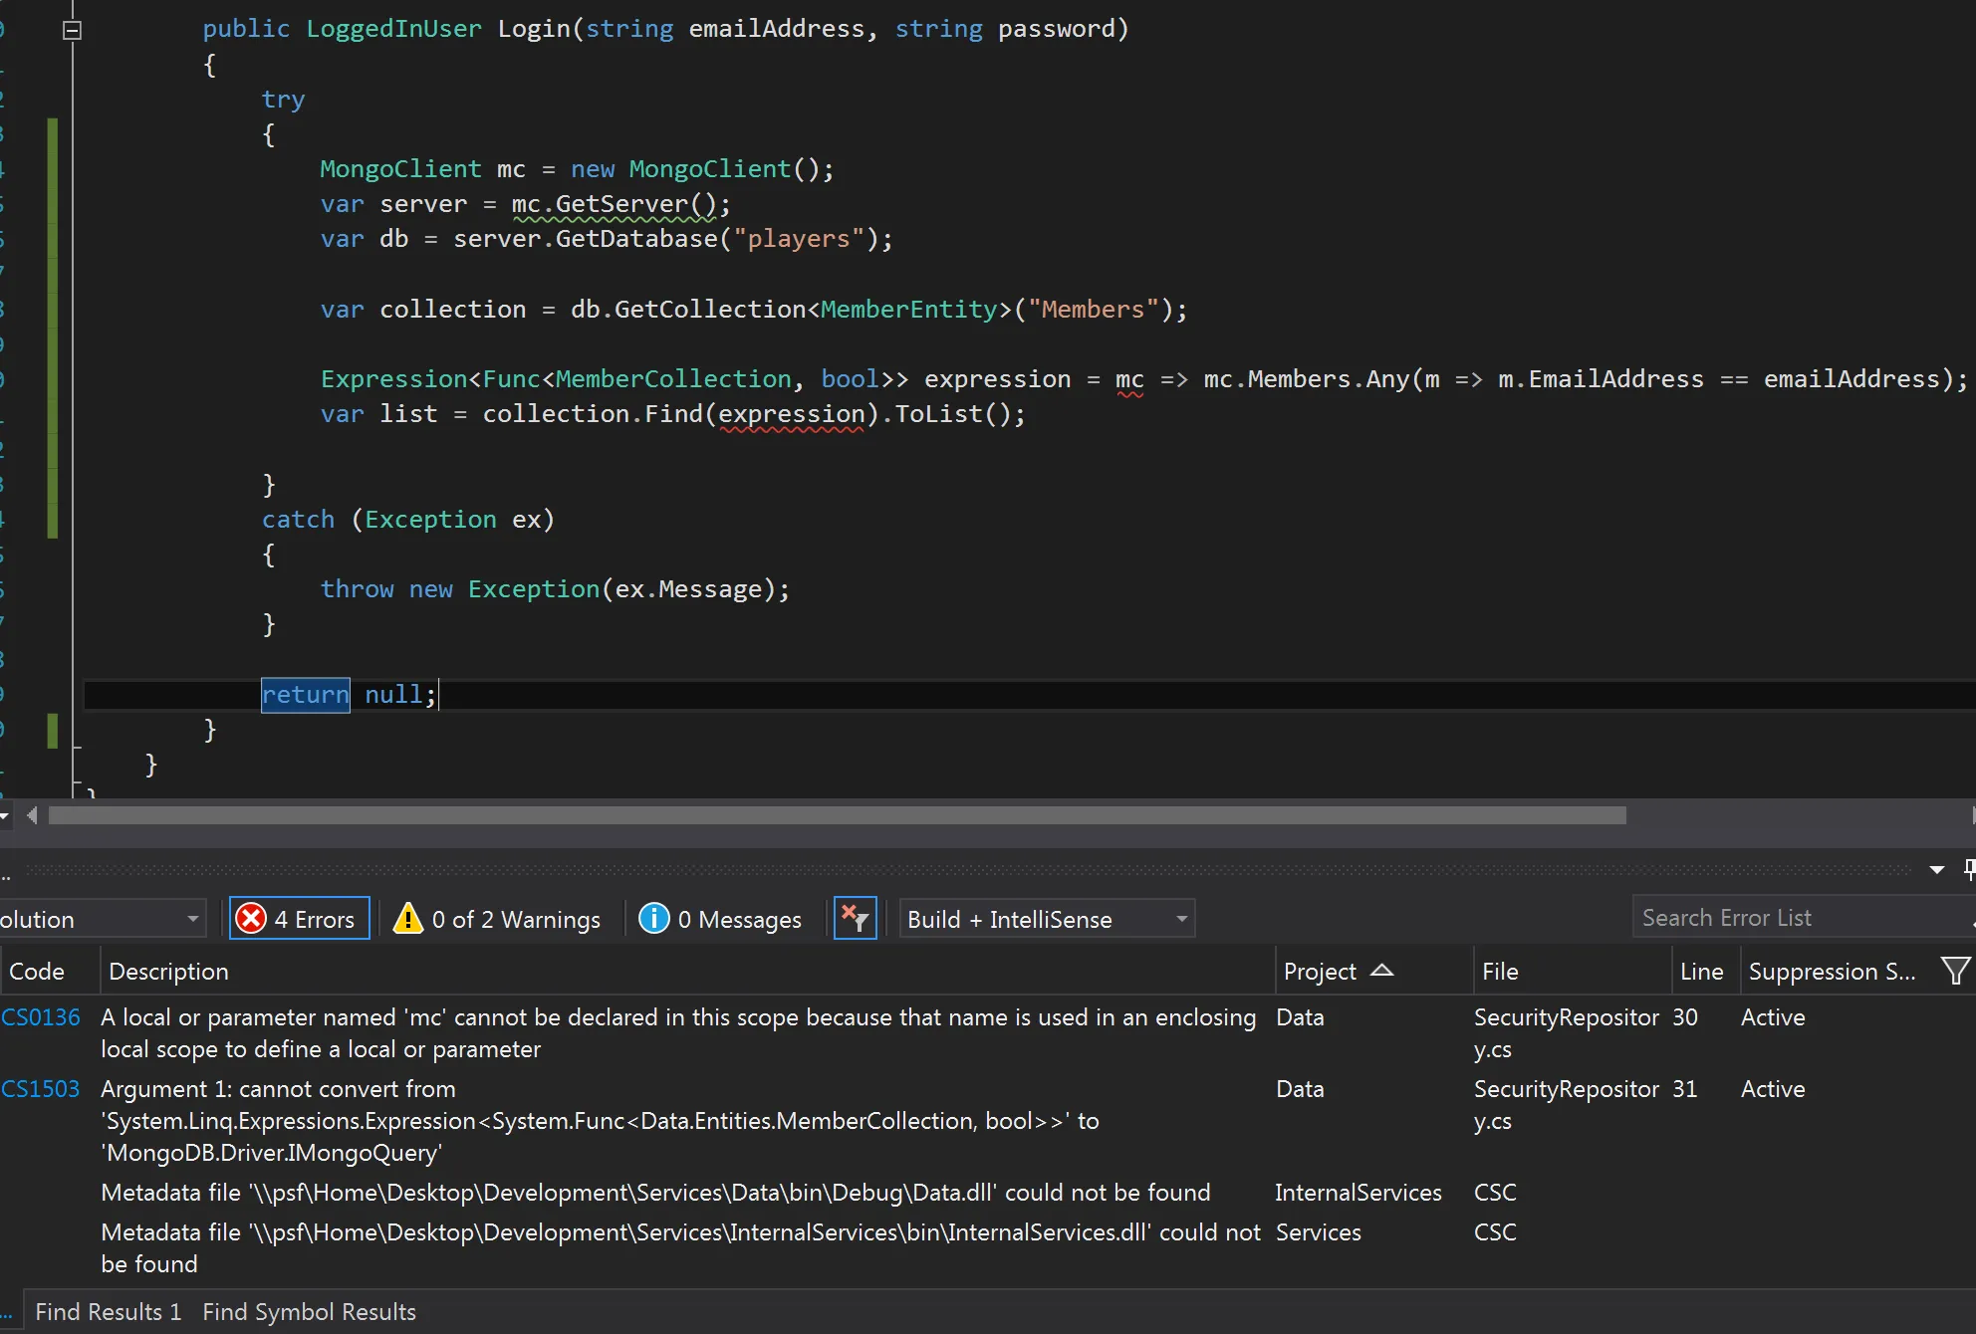Open the Build + IntelliSense dropdown
Screen dimensions: 1976x1334
pyautogui.click(x=1046, y=918)
